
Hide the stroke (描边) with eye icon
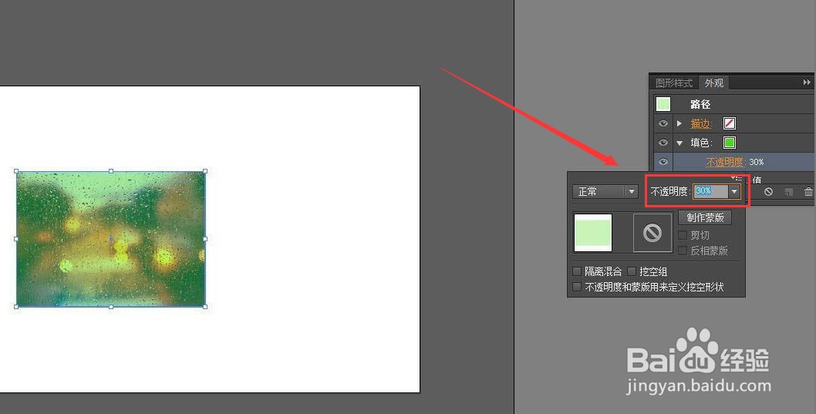click(x=663, y=123)
